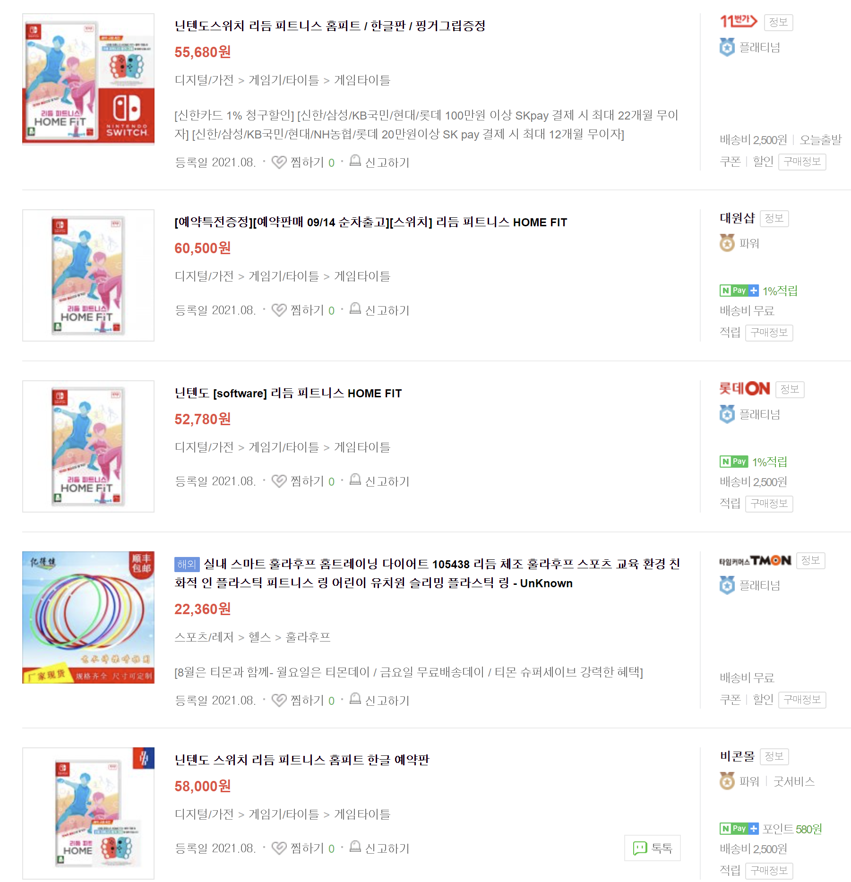
Task: Toggle the 찜하기 heart on the 52,780원 롯데ON listing
Action: (x=279, y=481)
